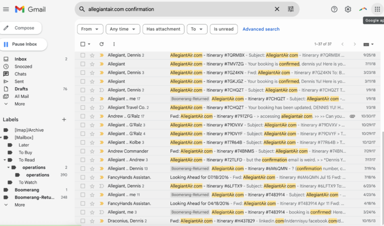Screen dimensions: 384x226
Task: Open the Support help icon
Action: [x=334, y=9]
